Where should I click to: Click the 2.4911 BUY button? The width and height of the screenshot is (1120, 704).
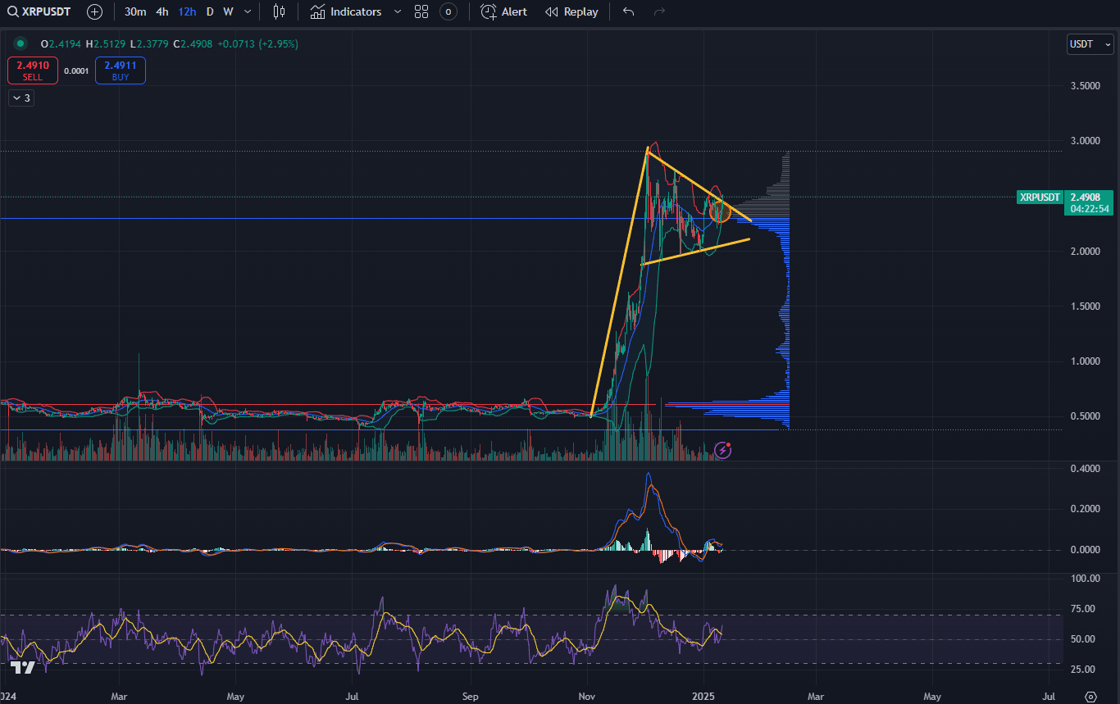coord(121,70)
